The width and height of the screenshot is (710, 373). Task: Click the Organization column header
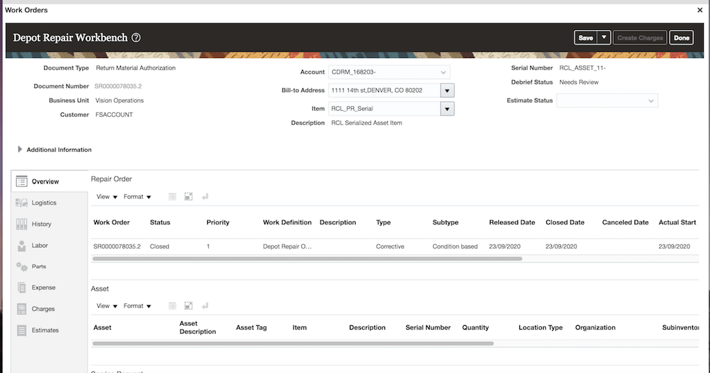595,328
